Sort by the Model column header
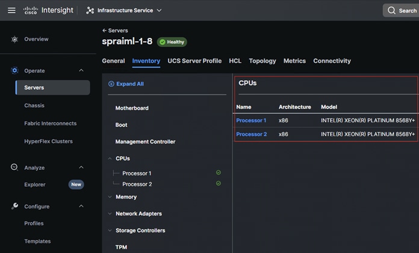The image size is (419, 253). pos(329,107)
